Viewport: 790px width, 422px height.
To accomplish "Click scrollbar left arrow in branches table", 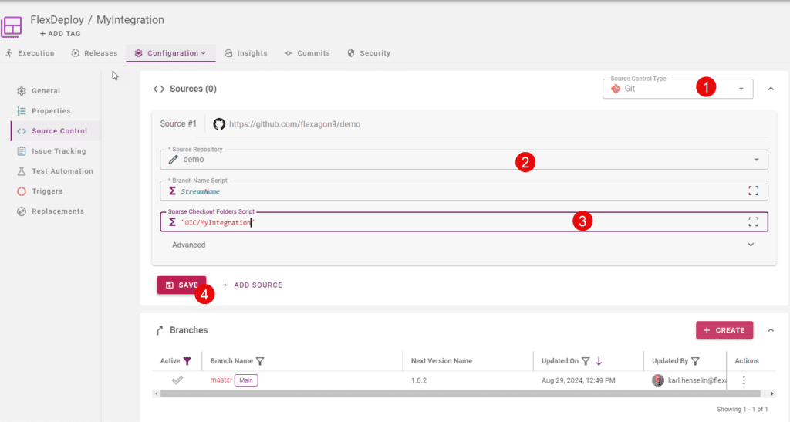I will tap(156, 393).
